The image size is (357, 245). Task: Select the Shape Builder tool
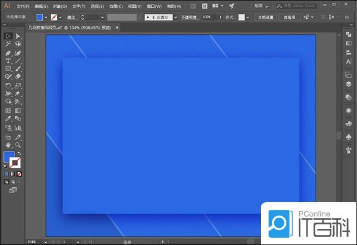[8, 101]
